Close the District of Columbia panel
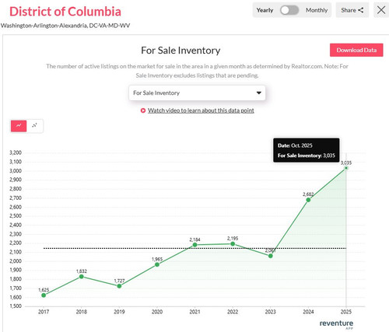389x332 pixels. coord(381,10)
